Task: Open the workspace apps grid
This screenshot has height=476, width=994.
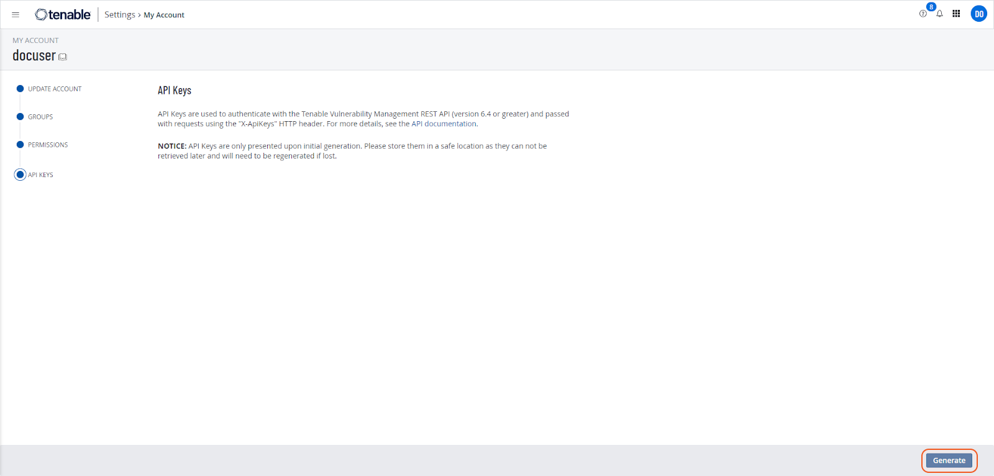Action: coord(956,14)
